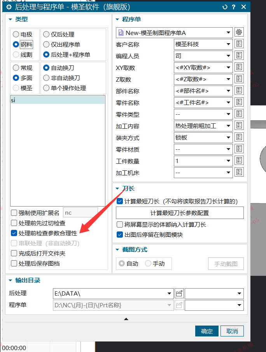
Task: Open XY取数 dropdown
Action: (203, 68)
